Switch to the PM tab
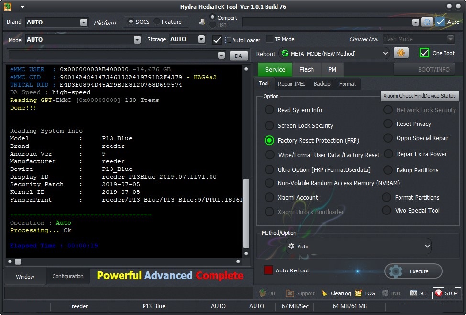The height and width of the screenshot is (315, 466). click(x=332, y=69)
